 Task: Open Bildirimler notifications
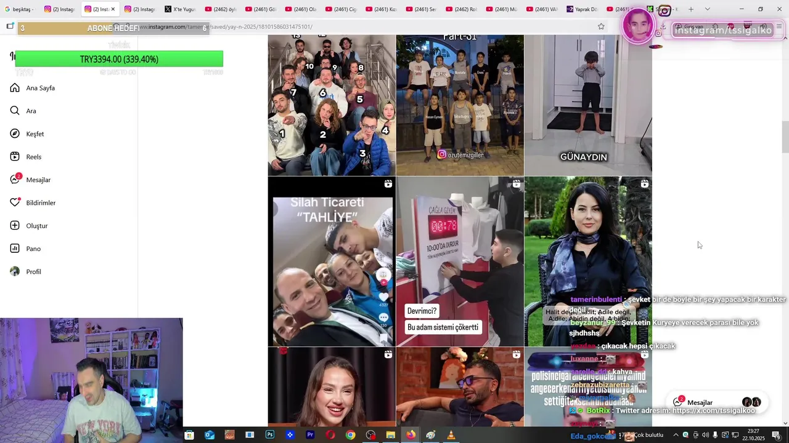(x=33, y=202)
